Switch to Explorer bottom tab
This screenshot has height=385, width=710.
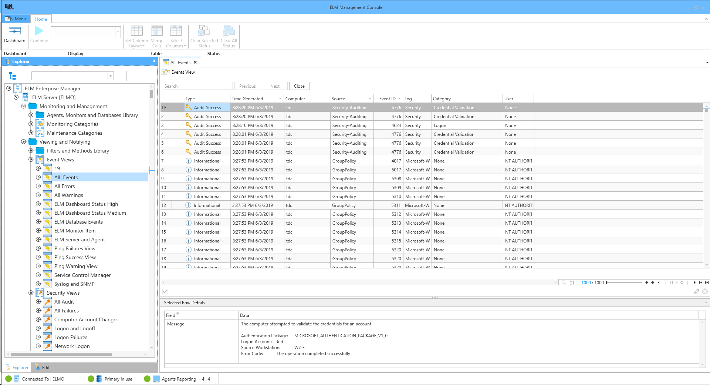click(x=17, y=368)
